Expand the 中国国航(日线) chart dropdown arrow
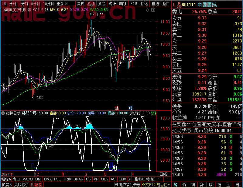Image resolution: width=243 pixels, height=188 pixels. [29, 10]
